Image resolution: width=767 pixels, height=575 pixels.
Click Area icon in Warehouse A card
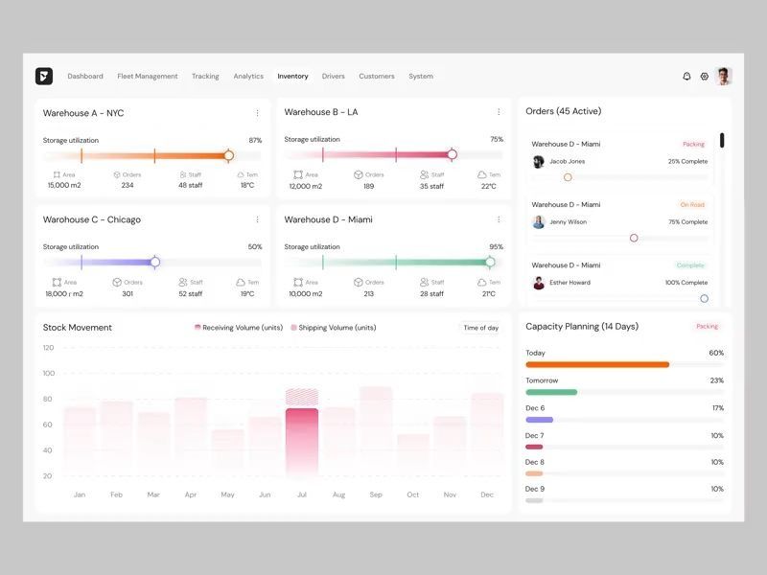[57, 174]
